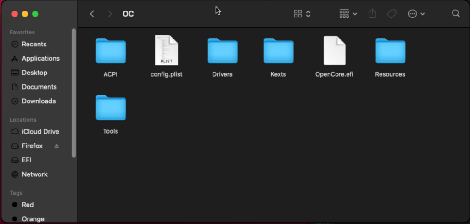Eject the Firefox volume
The width and height of the screenshot is (470, 224).
coord(57,146)
